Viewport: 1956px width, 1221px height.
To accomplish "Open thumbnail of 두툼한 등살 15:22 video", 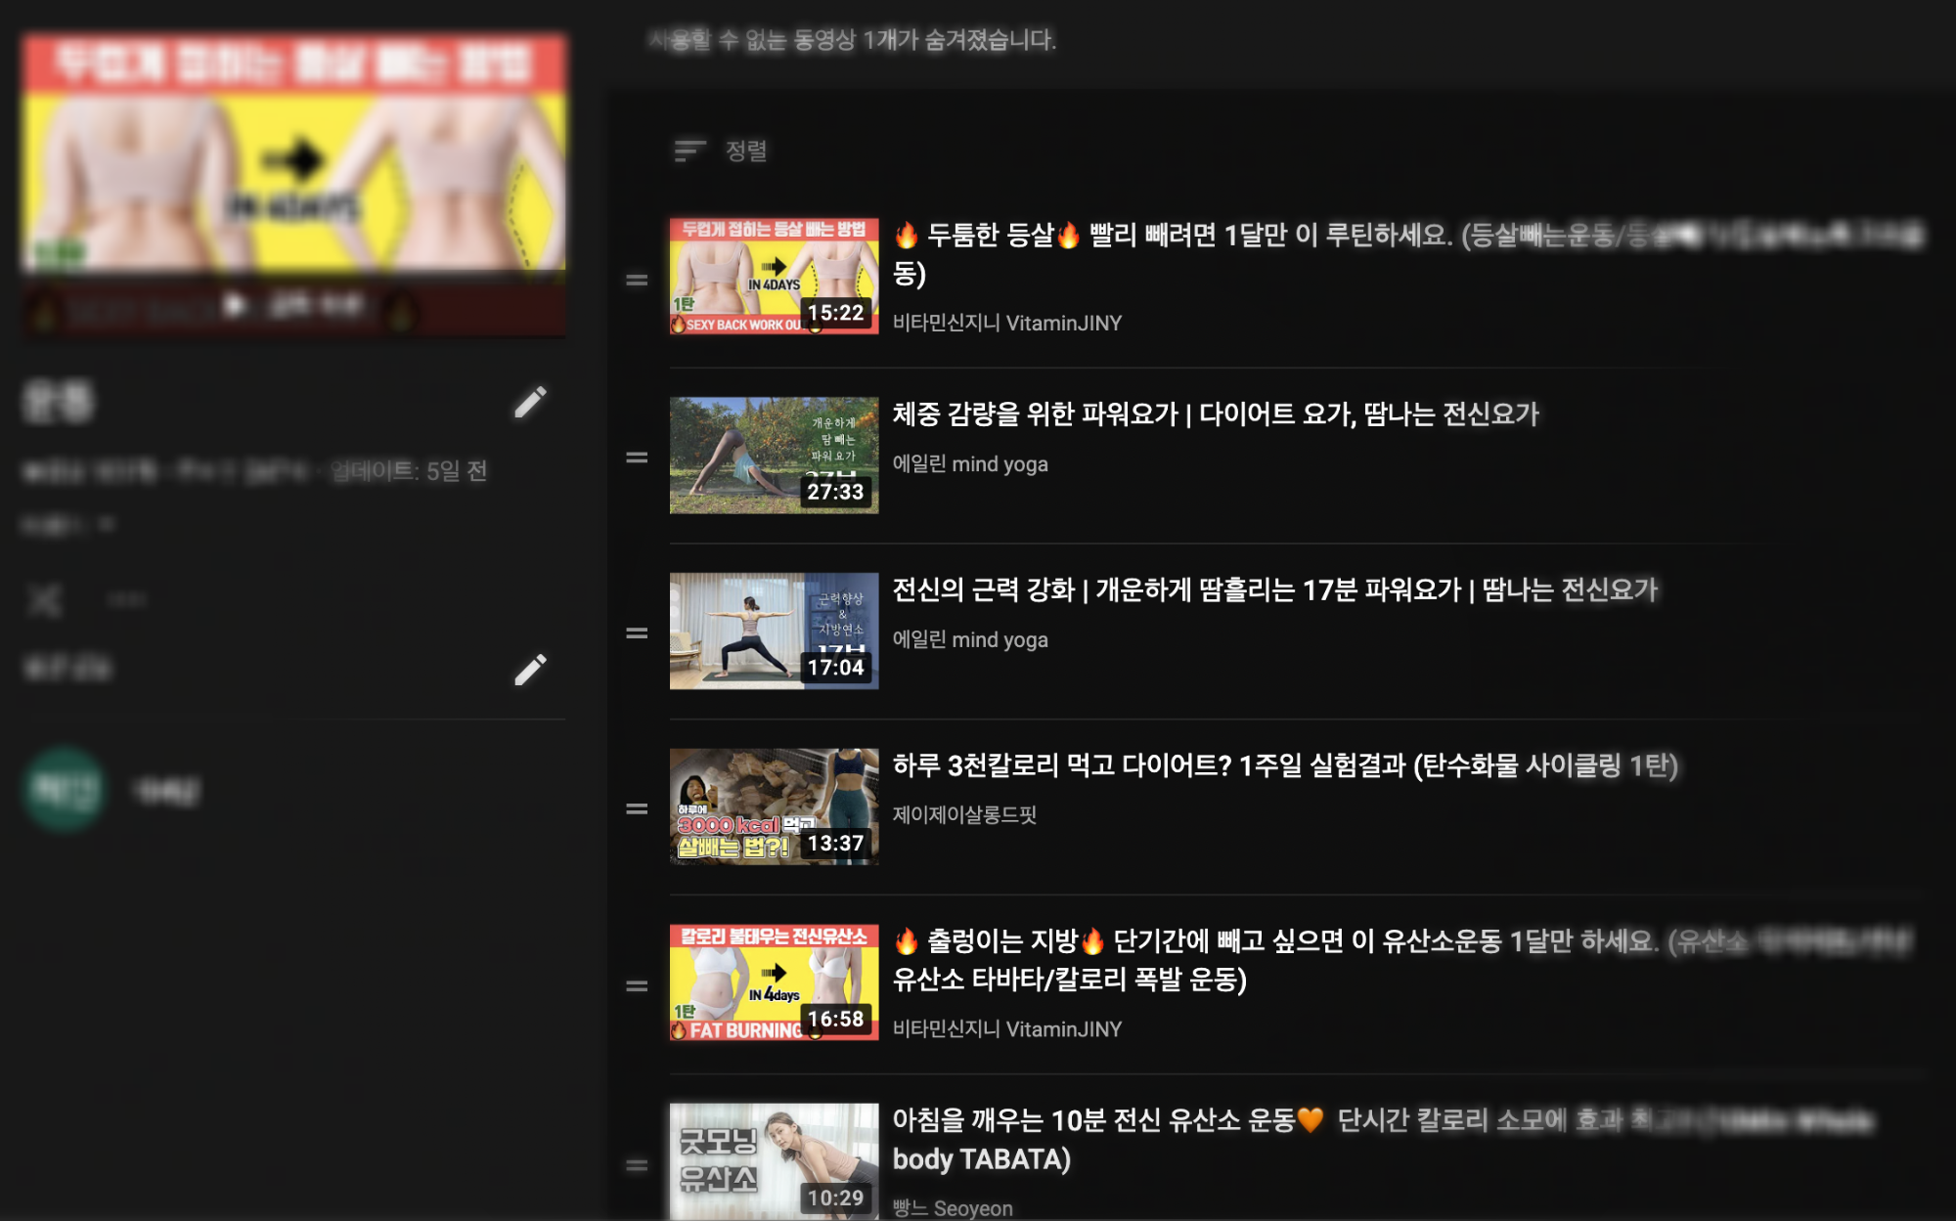I will (774, 277).
